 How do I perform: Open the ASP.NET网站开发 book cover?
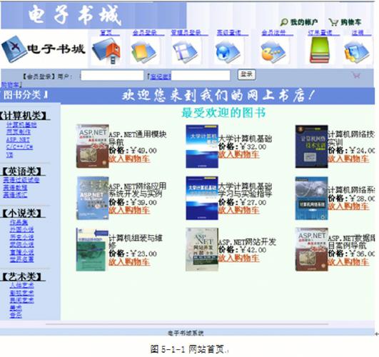click(202, 250)
